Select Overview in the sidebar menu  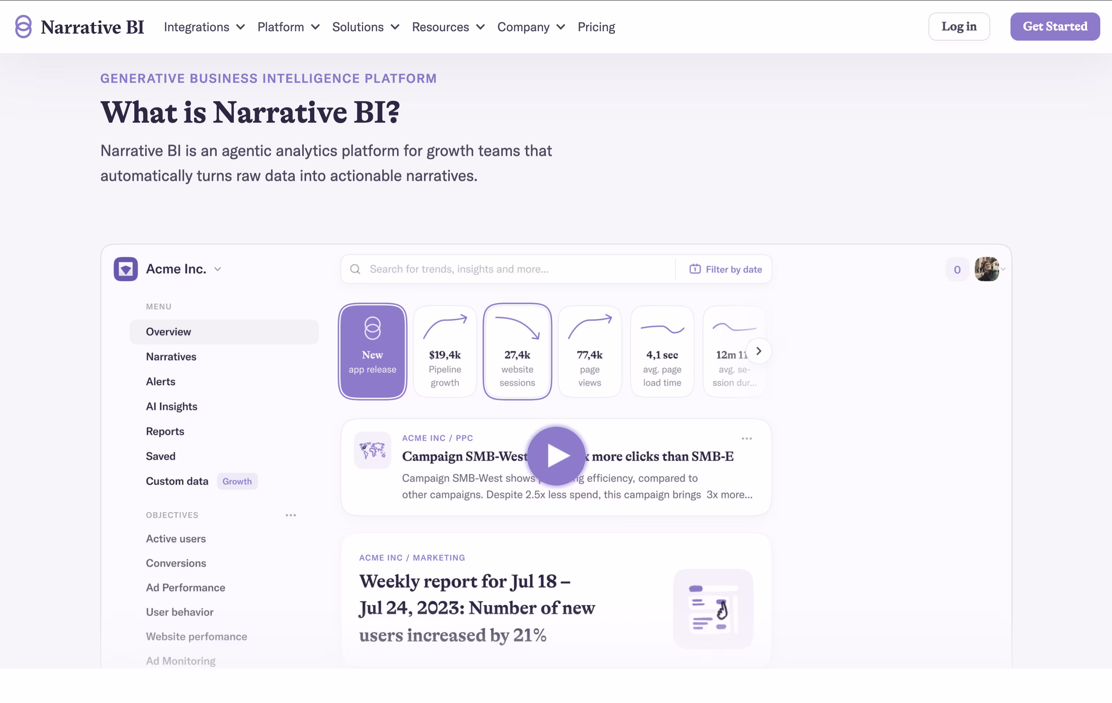[224, 332]
